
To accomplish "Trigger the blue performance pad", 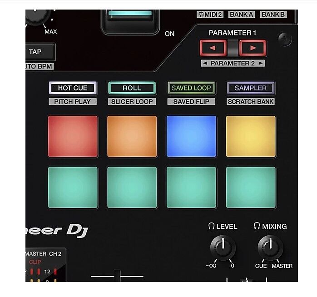I will point(192,137).
